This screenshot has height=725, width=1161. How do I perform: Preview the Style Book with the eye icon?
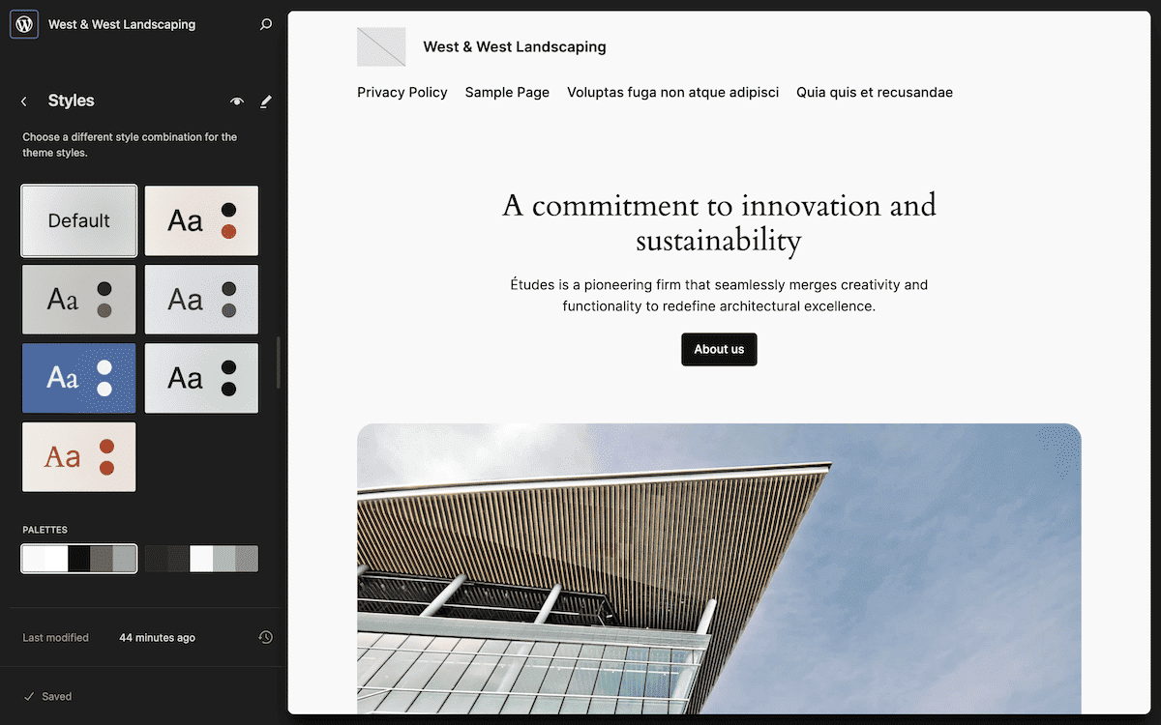click(236, 101)
